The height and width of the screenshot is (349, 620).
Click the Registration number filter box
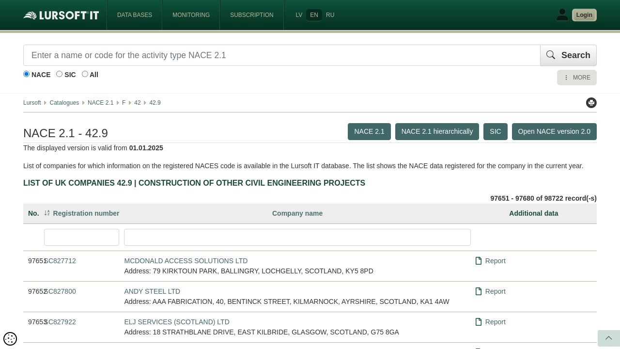click(x=81, y=237)
